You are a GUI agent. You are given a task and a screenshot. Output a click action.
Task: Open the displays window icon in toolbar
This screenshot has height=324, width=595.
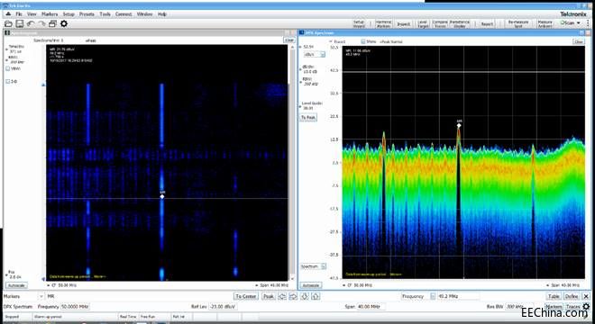coord(53,24)
